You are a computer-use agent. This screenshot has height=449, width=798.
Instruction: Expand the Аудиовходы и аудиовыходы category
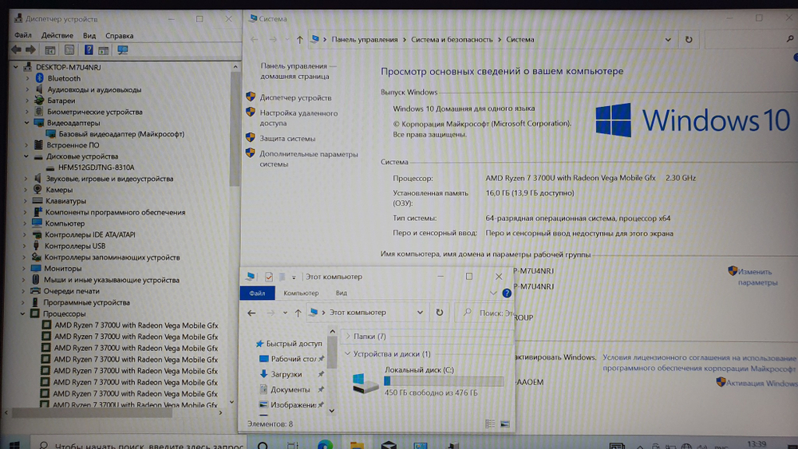[27, 89]
